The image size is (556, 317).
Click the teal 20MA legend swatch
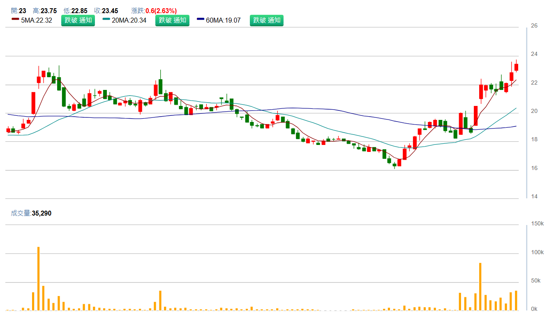point(106,20)
